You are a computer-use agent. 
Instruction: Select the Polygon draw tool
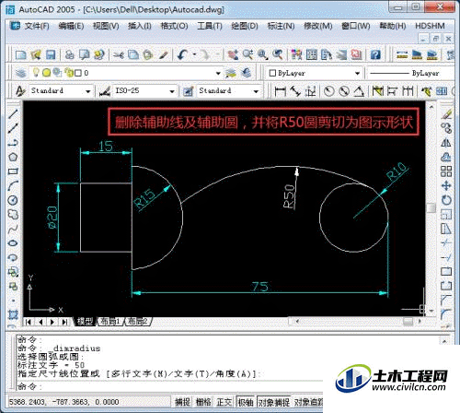point(13,157)
